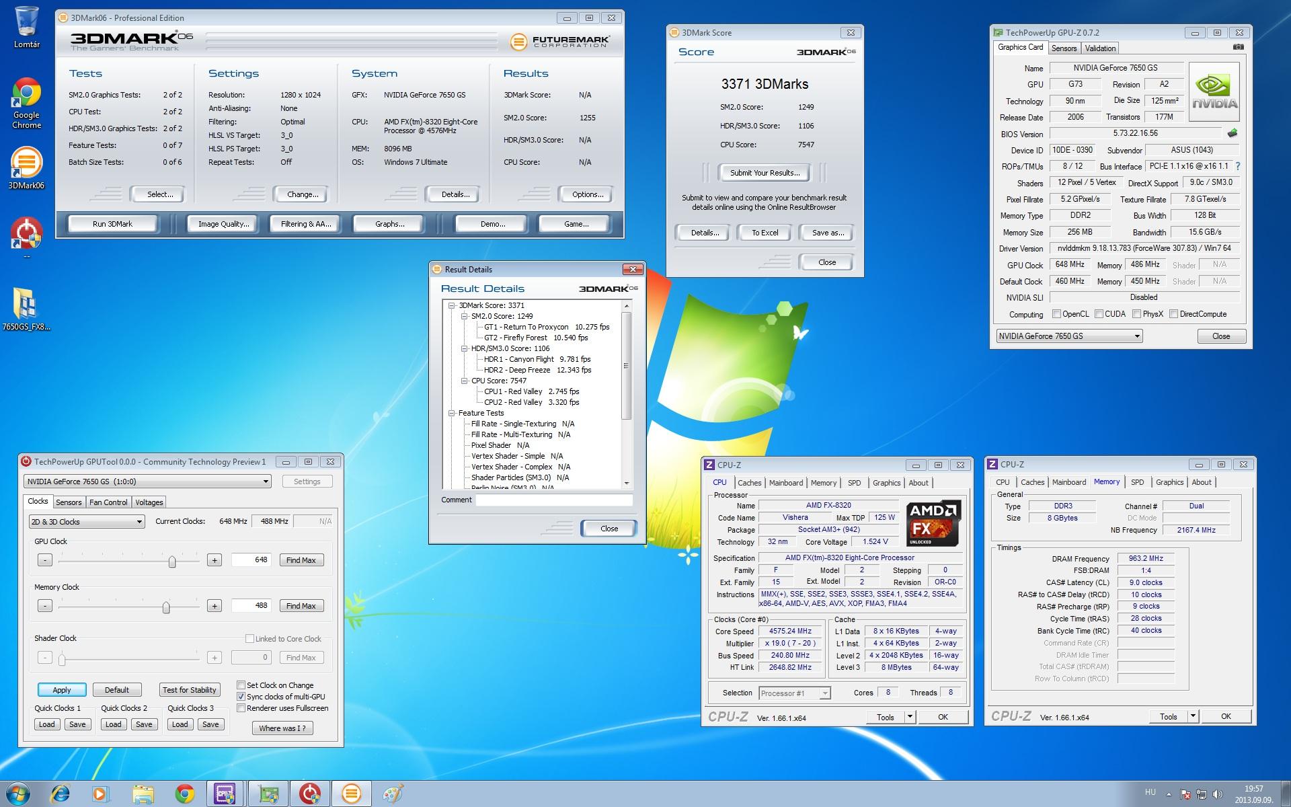Click Test for Stability button
The width and height of the screenshot is (1291, 807).
(190, 690)
